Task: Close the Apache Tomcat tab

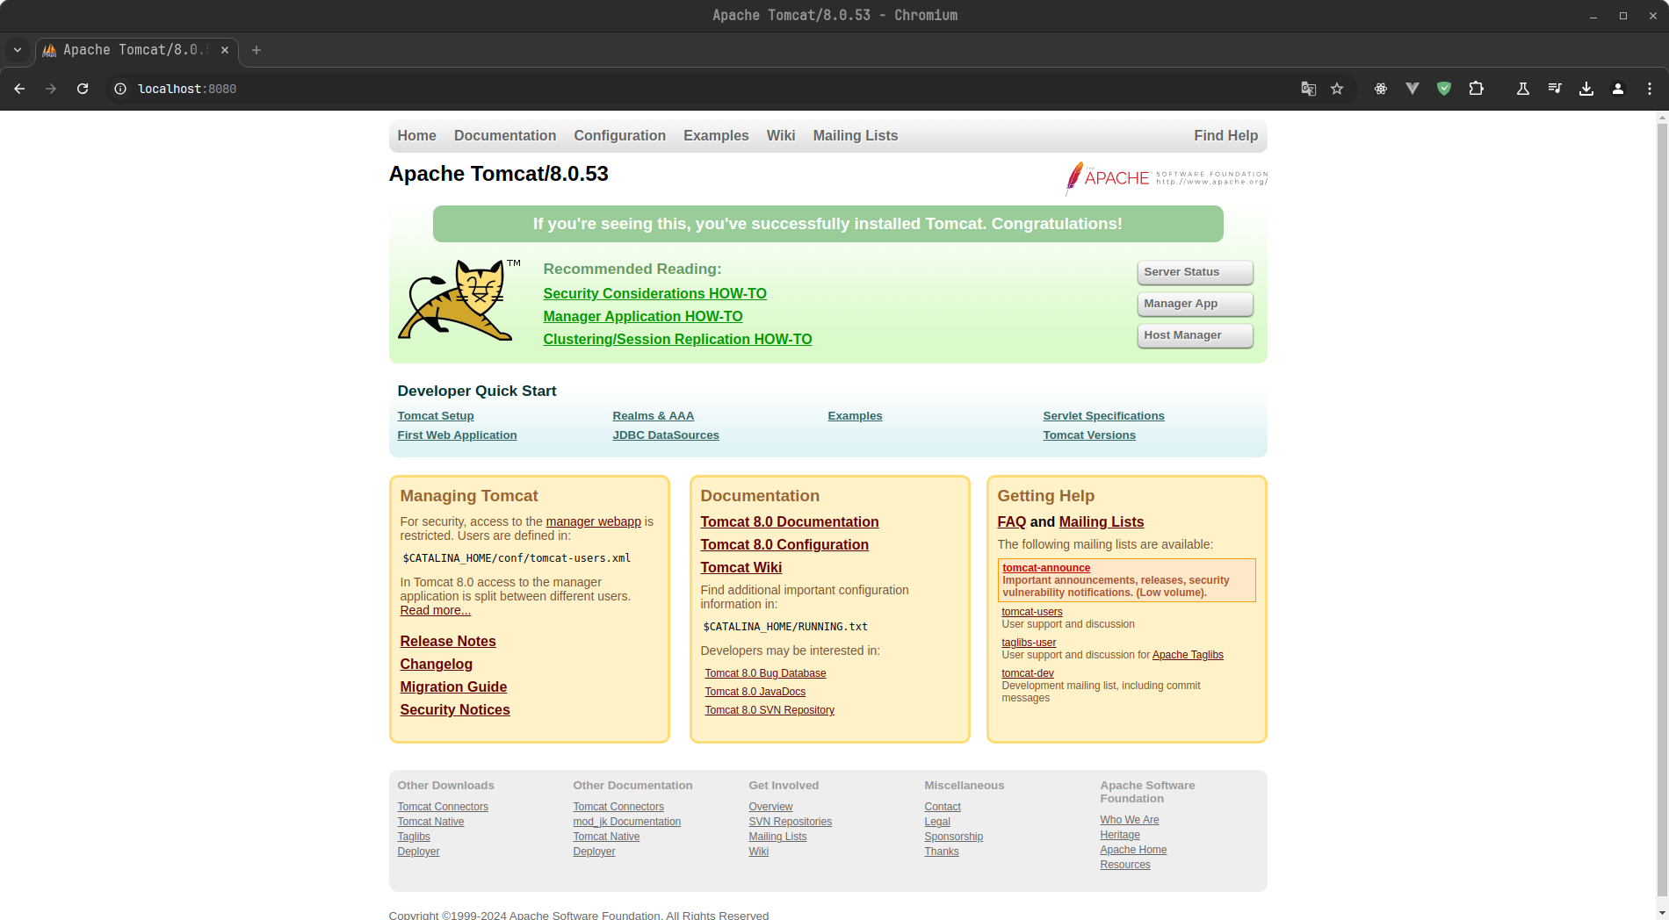Action: point(225,50)
